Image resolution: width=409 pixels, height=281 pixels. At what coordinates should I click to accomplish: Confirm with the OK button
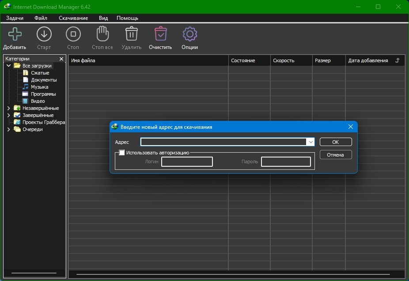(x=335, y=142)
